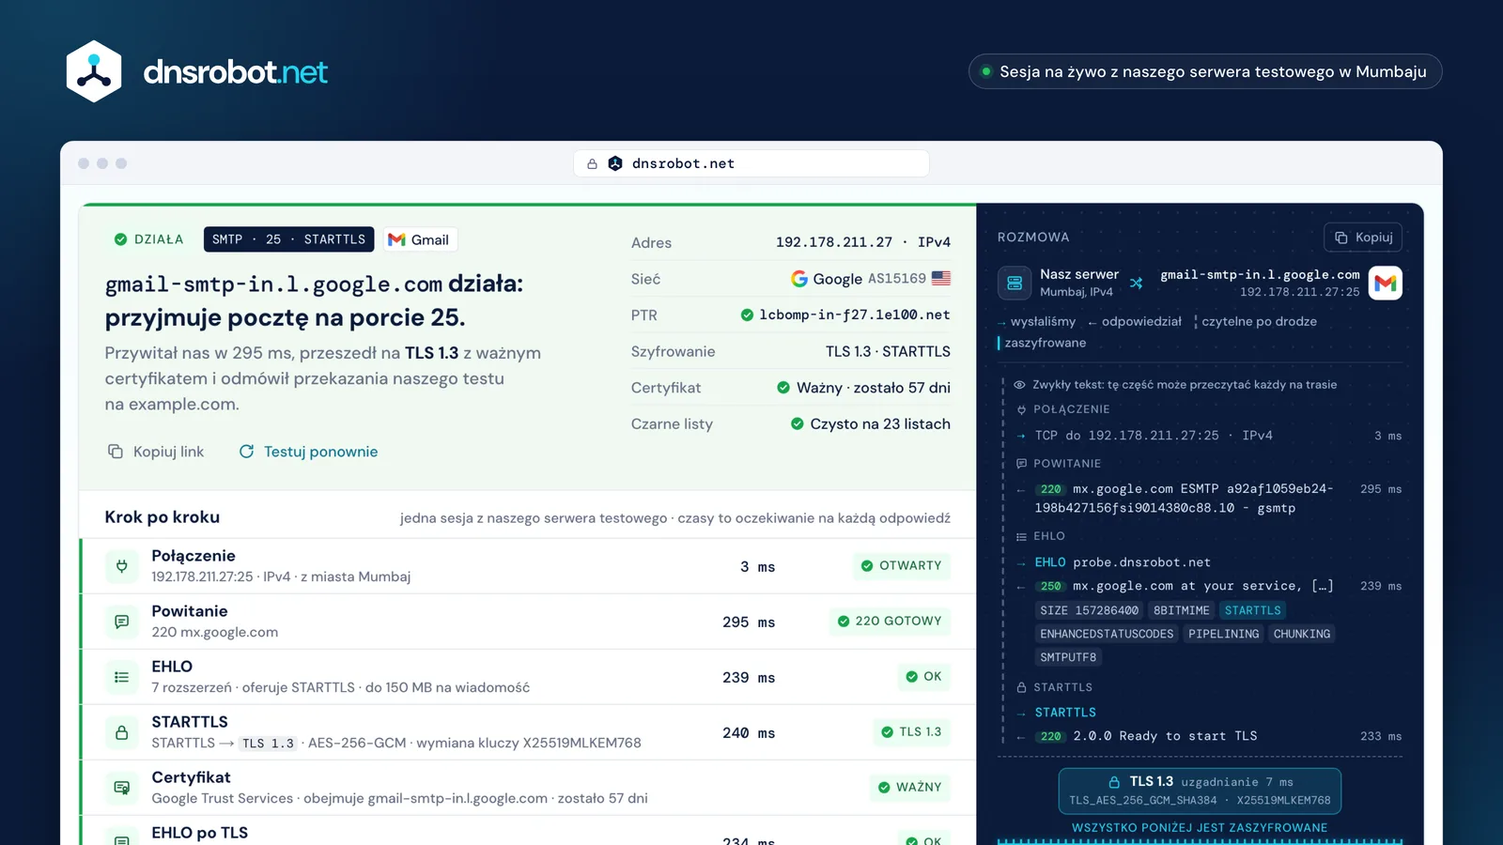This screenshot has width=1503, height=845.
Task: Click the US flag icon in Sieć row
Action: click(941, 278)
